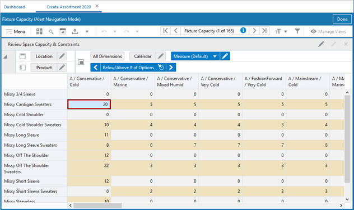Click column header A / FashionForward / Very Cold

(264, 82)
